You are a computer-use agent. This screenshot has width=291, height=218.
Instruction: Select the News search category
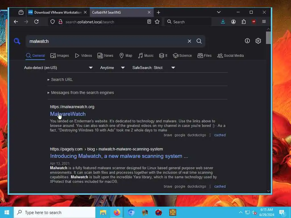(x=105, y=55)
